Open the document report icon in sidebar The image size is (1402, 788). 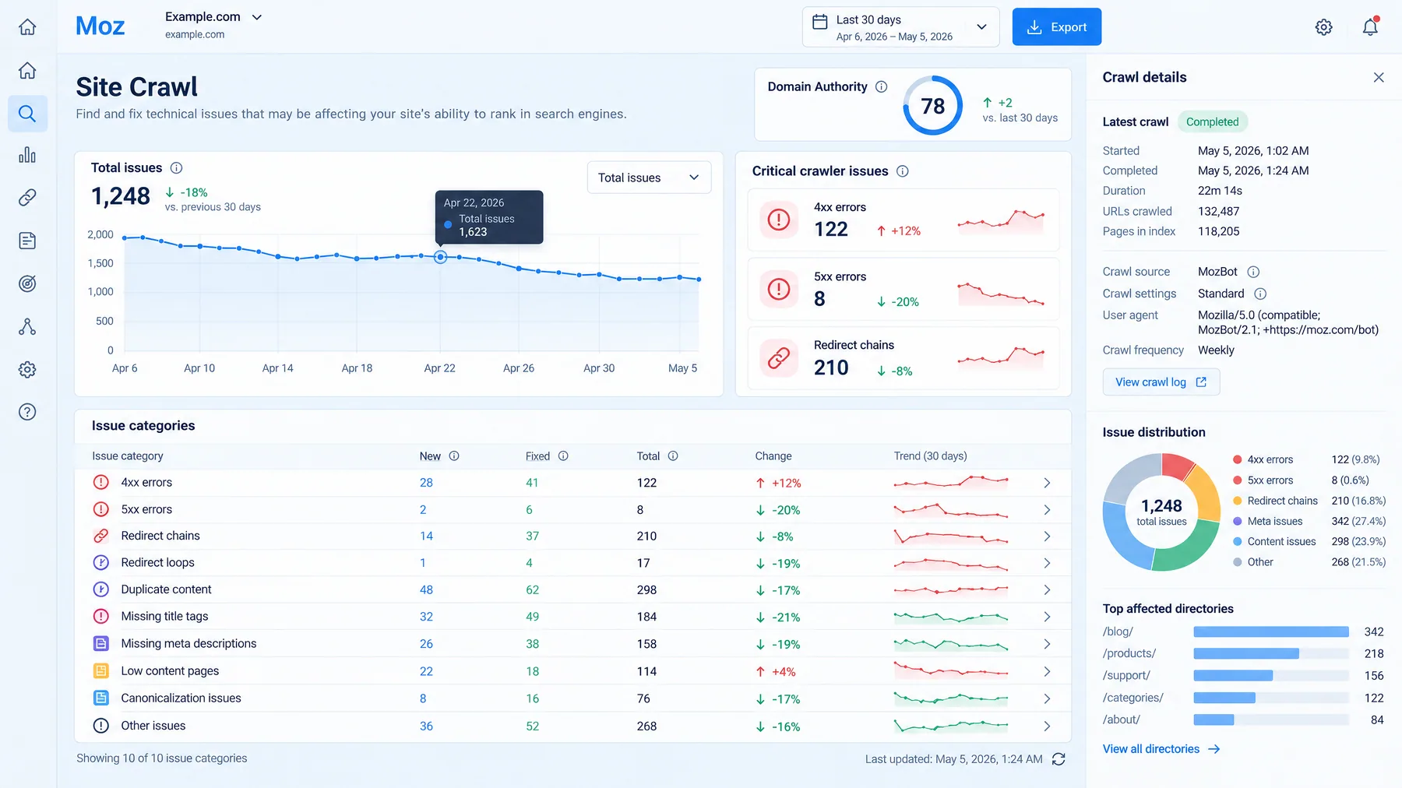(x=27, y=241)
